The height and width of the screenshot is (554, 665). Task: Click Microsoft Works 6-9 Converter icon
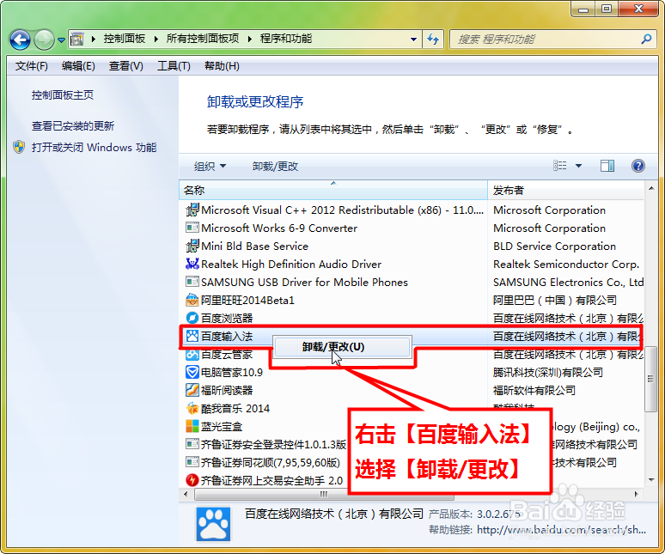click(192, 228)
